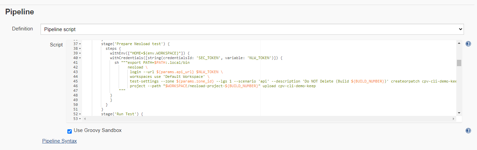
Task: Toggle the fold arrow on line 53
Action: coord(80,119)
